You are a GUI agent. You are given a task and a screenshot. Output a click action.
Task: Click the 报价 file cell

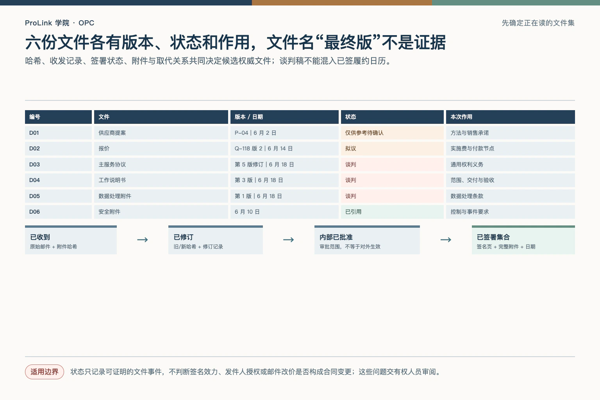pos(161,148)
